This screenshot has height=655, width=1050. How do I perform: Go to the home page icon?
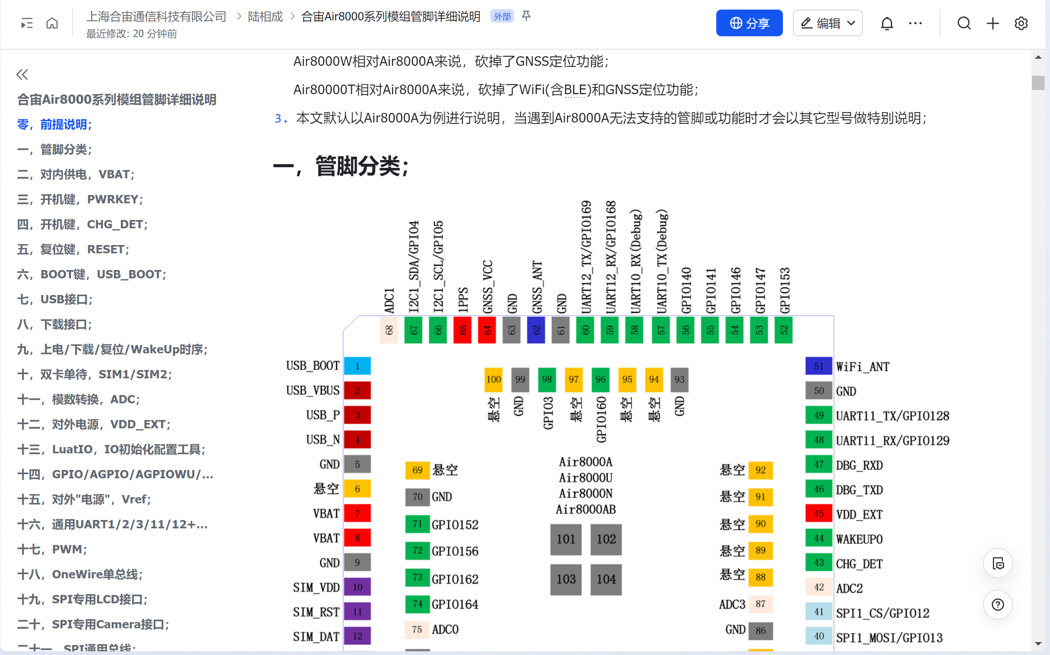click(52, 23)
